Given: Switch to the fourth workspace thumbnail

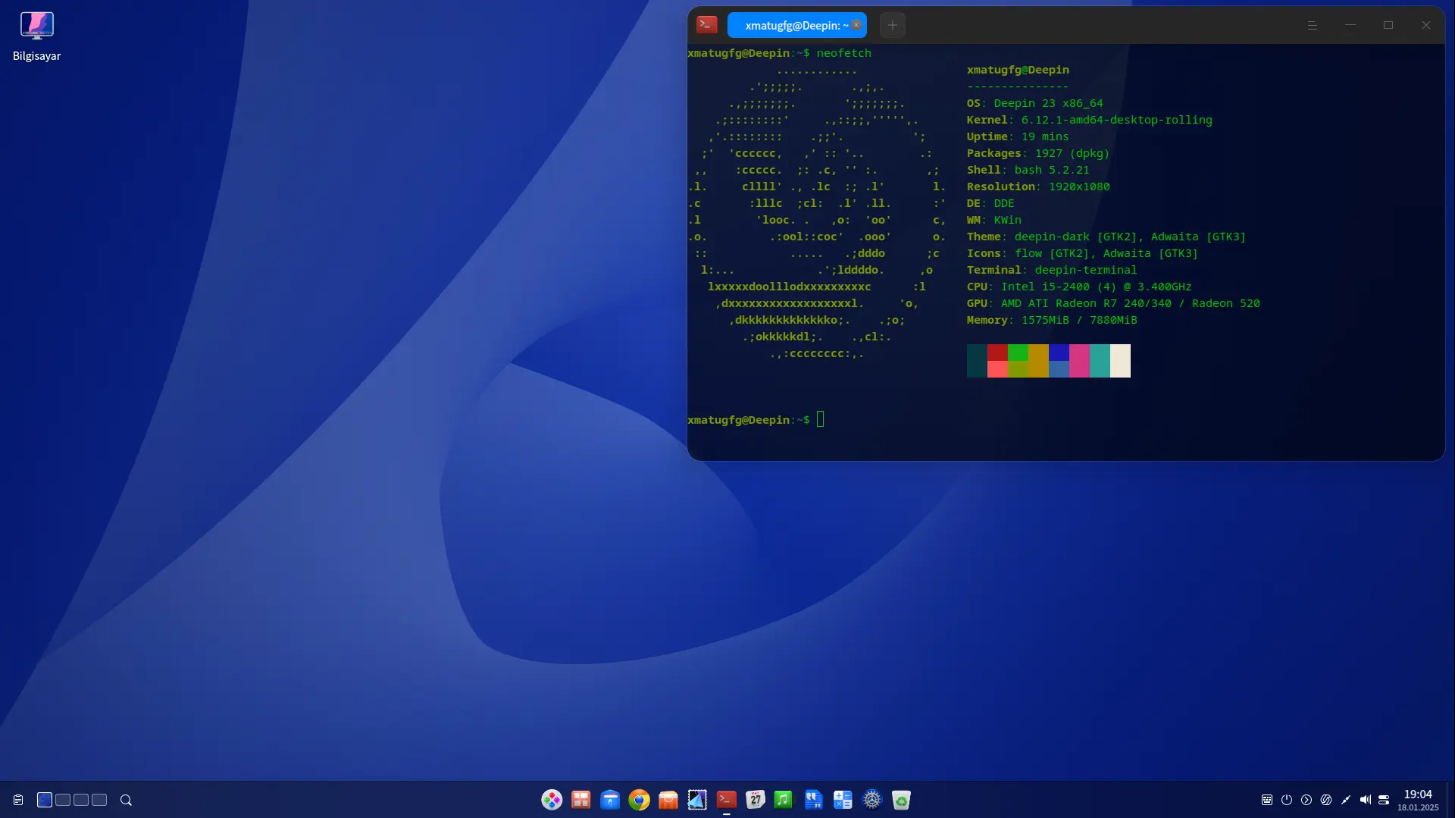Looking at the screenshot, I should click(x=99, y=800).
